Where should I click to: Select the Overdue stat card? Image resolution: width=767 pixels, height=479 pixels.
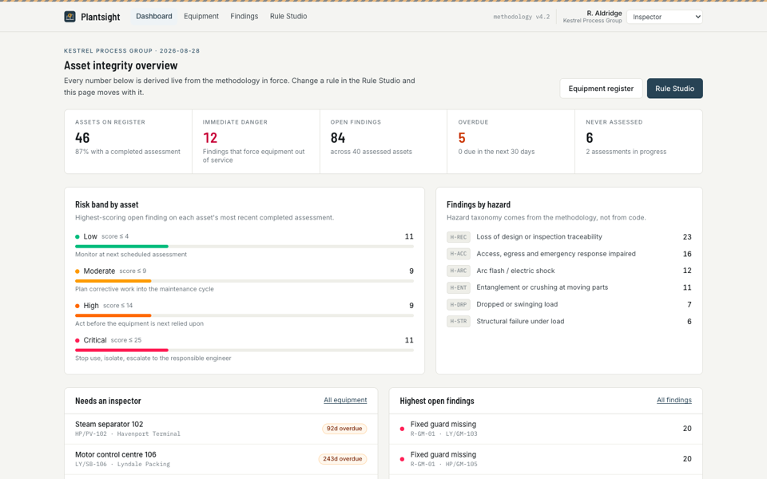coord(511,141)
